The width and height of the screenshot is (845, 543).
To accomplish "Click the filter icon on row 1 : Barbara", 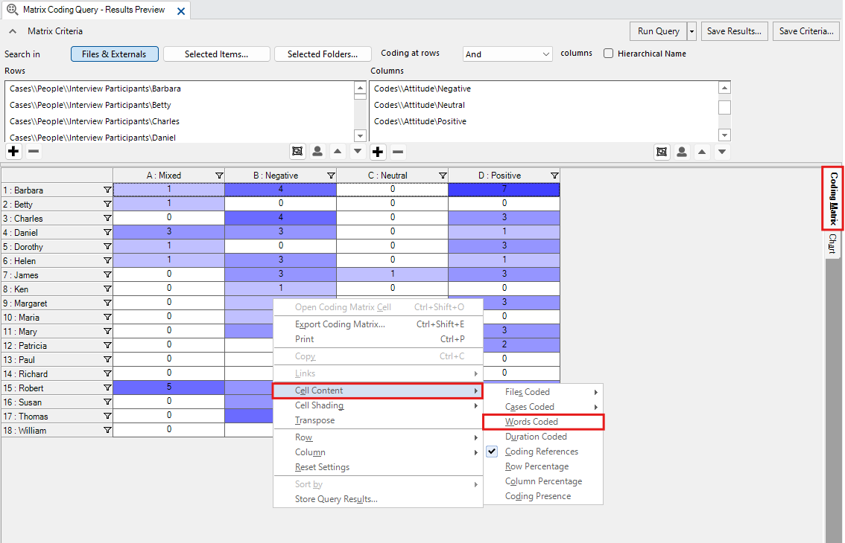I will 107,190.
